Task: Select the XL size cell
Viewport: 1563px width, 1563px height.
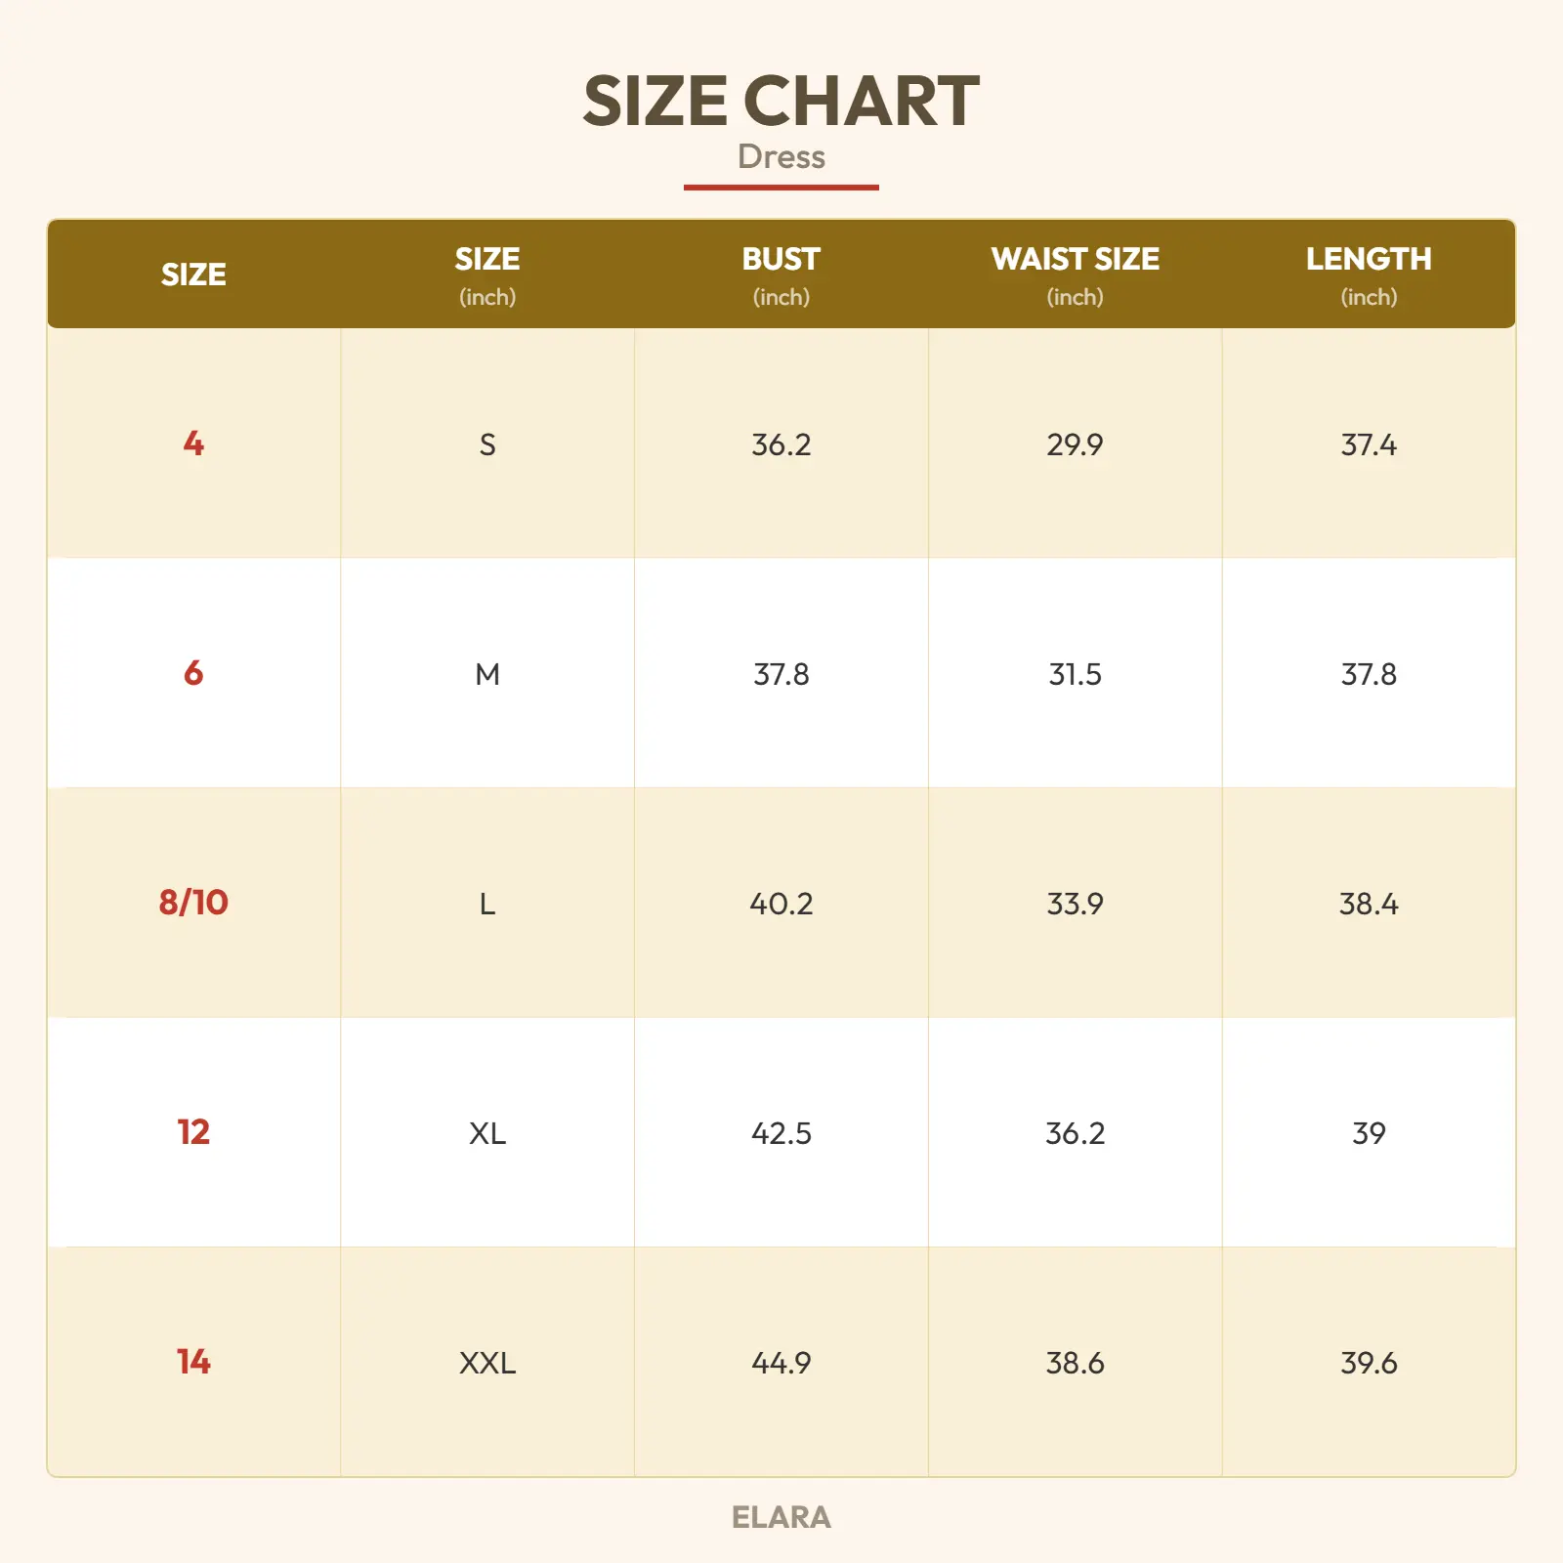Action: click(487, 1133)
